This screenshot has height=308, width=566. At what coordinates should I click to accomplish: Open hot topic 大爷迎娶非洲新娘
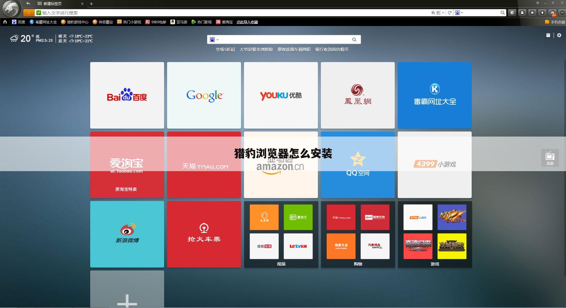[x=256, y=49]
